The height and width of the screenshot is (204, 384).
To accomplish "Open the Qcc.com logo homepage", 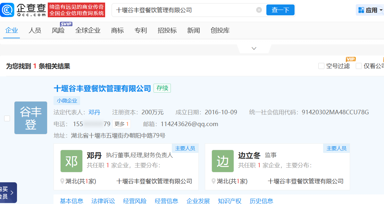I will pos(23,10).
